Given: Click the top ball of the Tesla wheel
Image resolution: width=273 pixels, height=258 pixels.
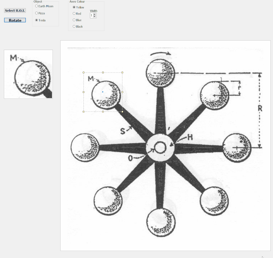Looking at the screenshot, I should 161,73.
